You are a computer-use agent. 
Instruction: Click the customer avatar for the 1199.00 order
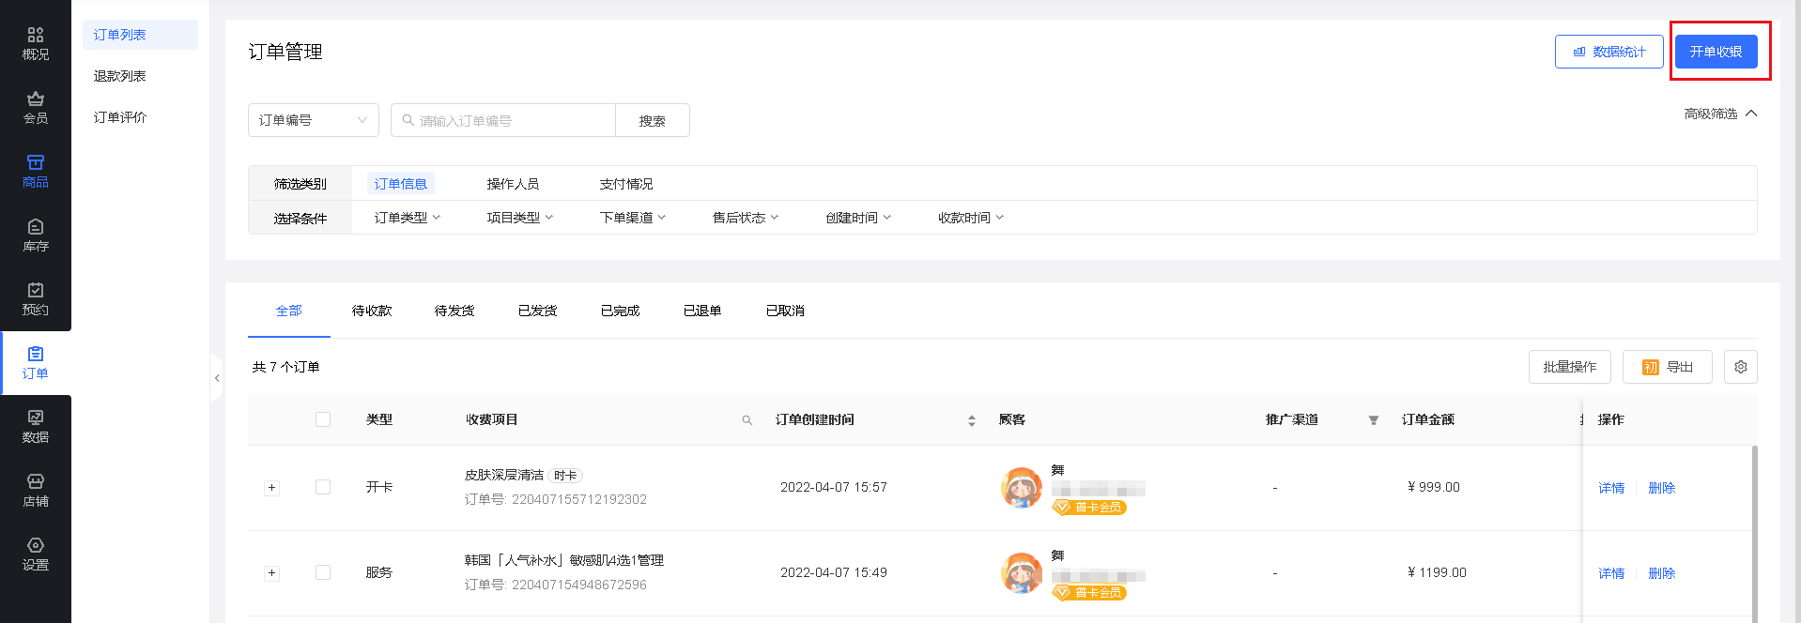pos(1022,573)
